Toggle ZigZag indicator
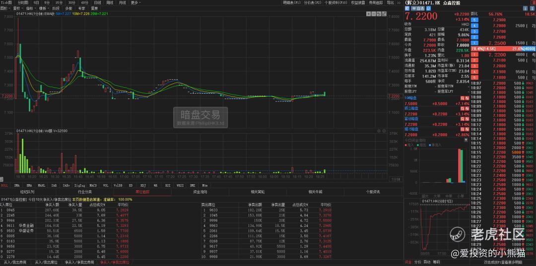The image size is (536, 266). coord(79,186)
